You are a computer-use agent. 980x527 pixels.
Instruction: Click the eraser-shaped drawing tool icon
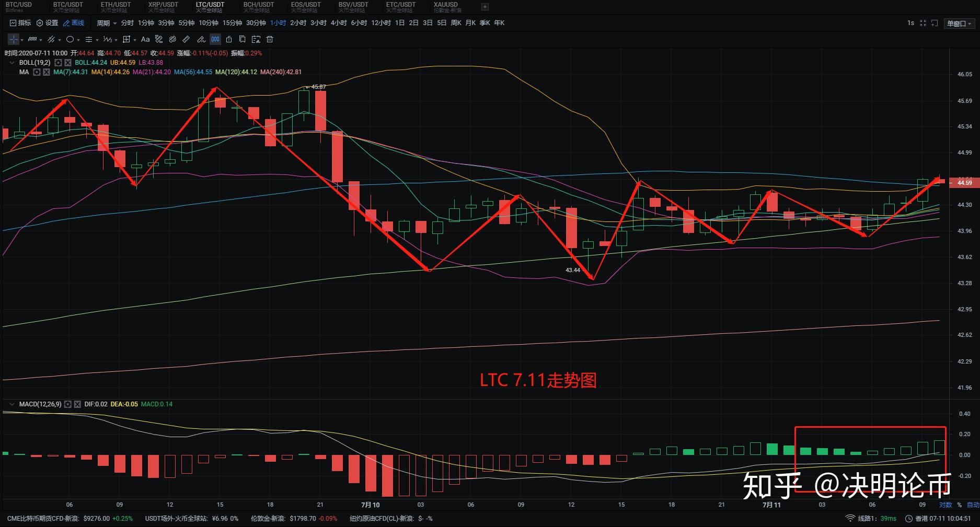coord(186,39)
